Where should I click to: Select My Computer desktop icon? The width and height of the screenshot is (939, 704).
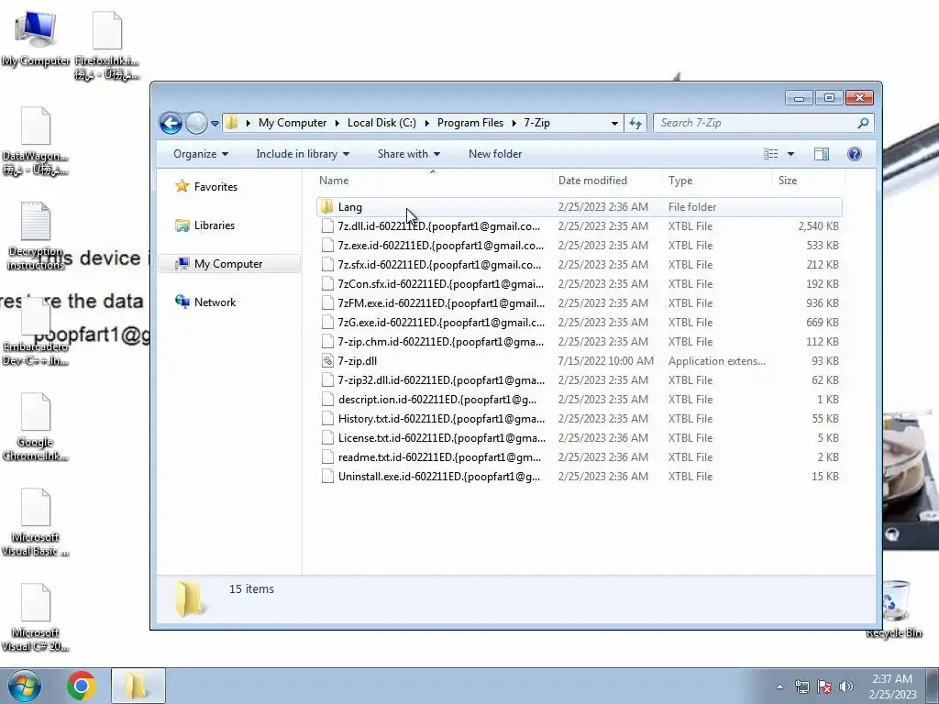tap(36, 38)
